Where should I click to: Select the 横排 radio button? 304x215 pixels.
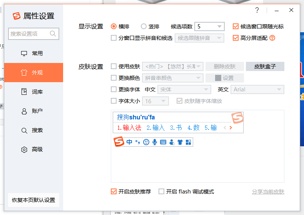(114, 26)
